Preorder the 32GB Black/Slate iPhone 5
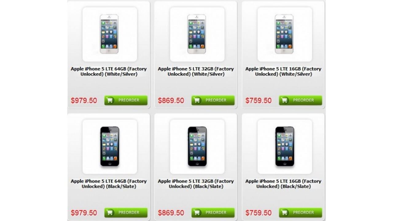This screenshot has height=221, width=393. [x=213, y=213]
